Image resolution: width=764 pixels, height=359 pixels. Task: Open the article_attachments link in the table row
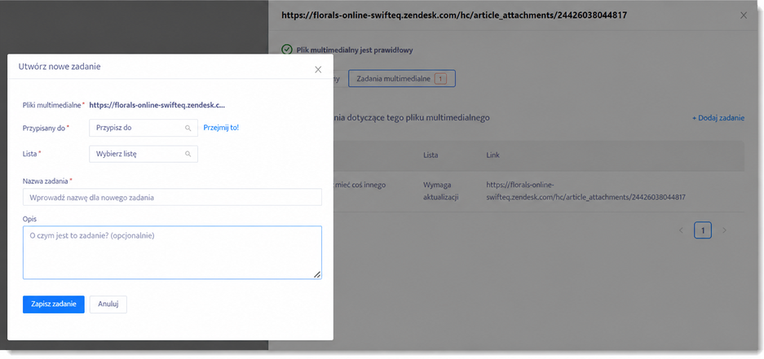click(586, 191)
